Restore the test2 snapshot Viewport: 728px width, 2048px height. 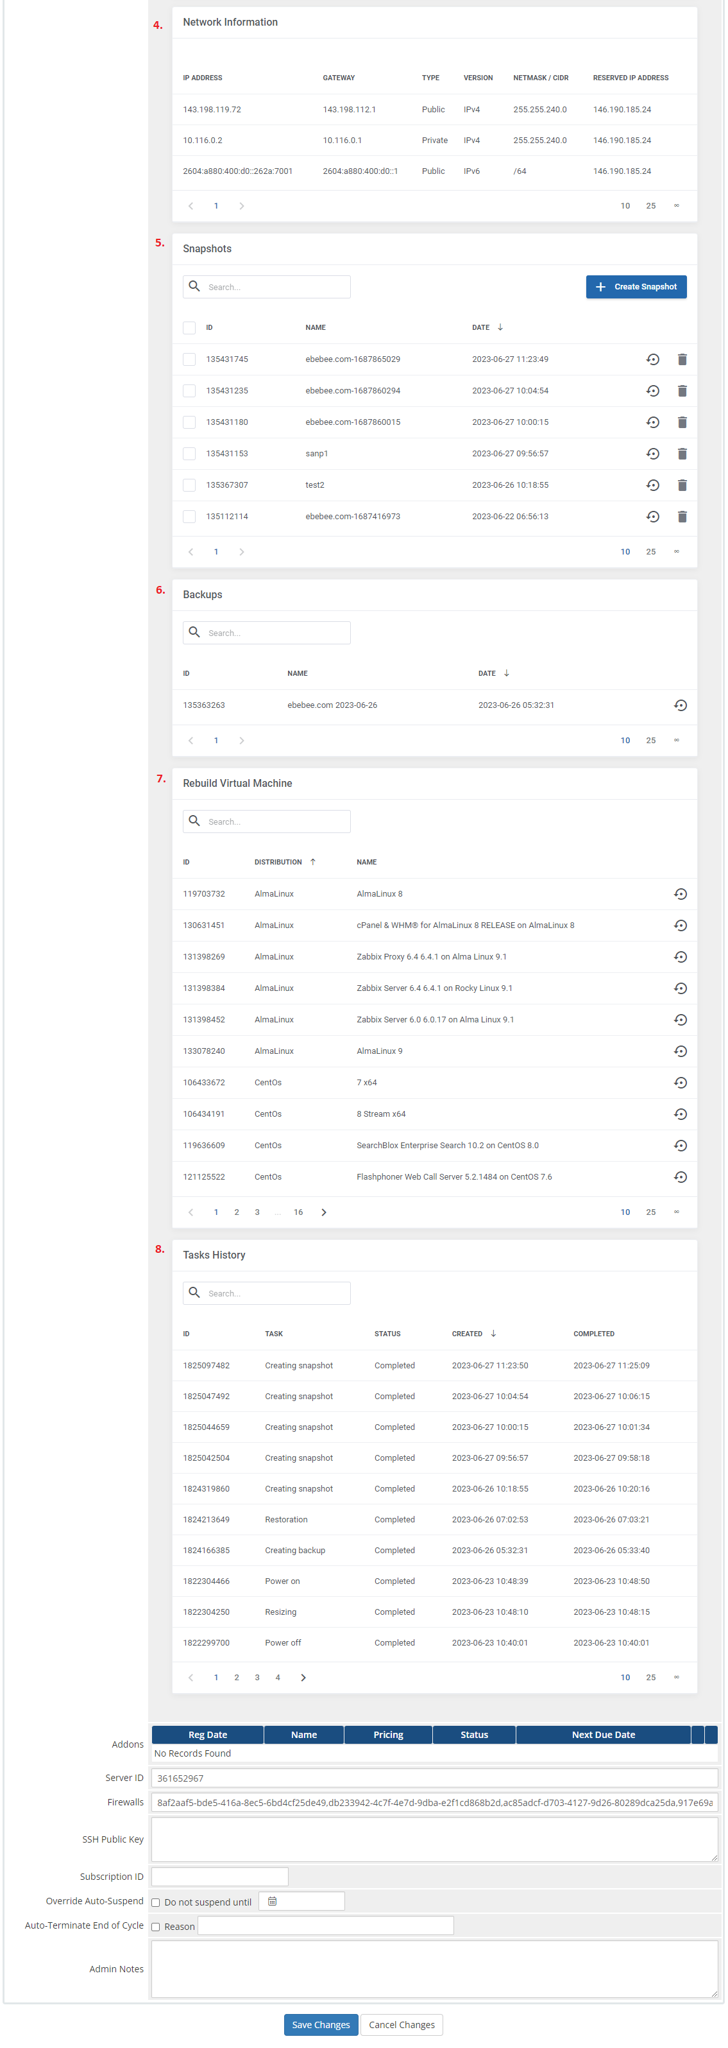(652, 485)
